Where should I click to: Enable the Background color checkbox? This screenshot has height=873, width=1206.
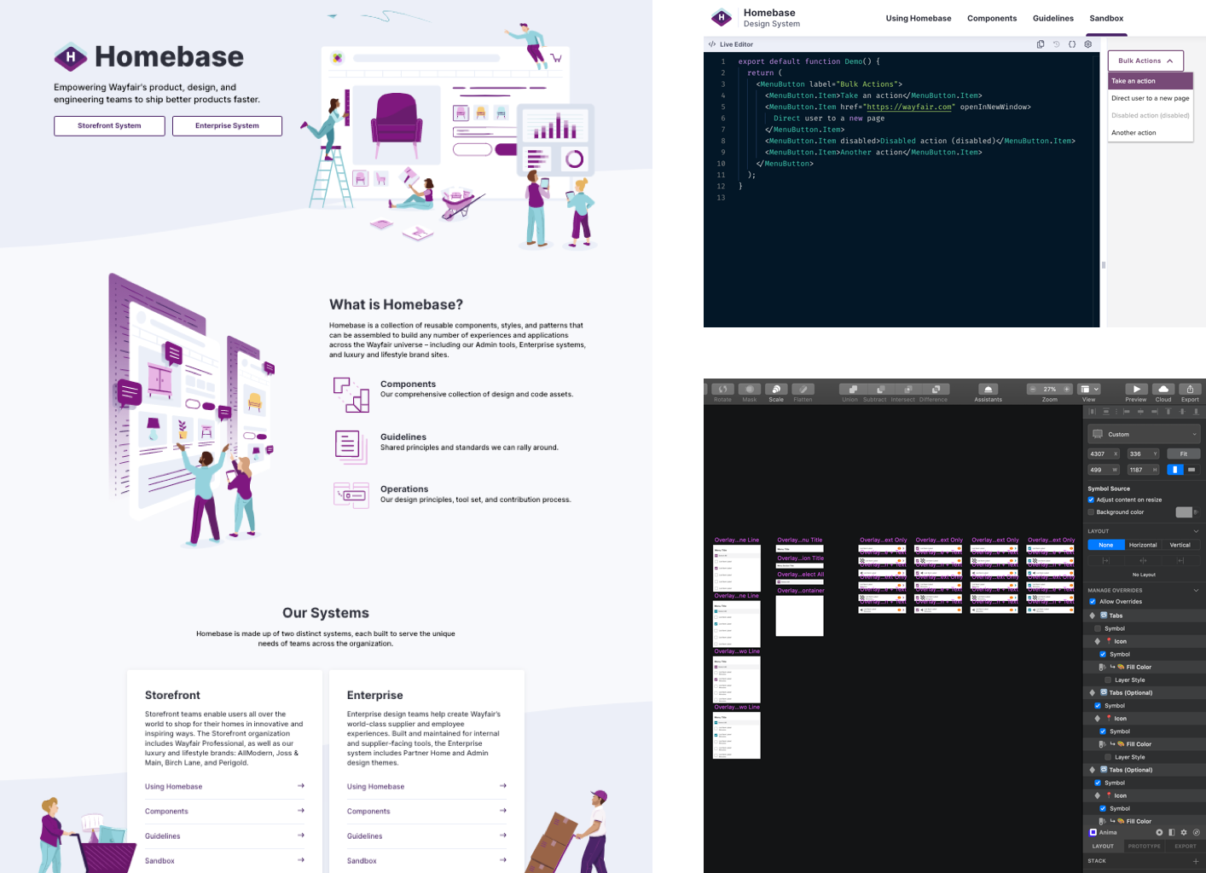tap(1091, 512)
